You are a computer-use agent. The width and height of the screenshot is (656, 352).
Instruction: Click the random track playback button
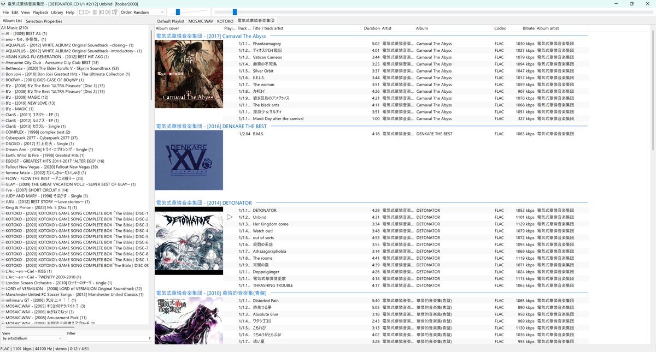coord(114,12)
